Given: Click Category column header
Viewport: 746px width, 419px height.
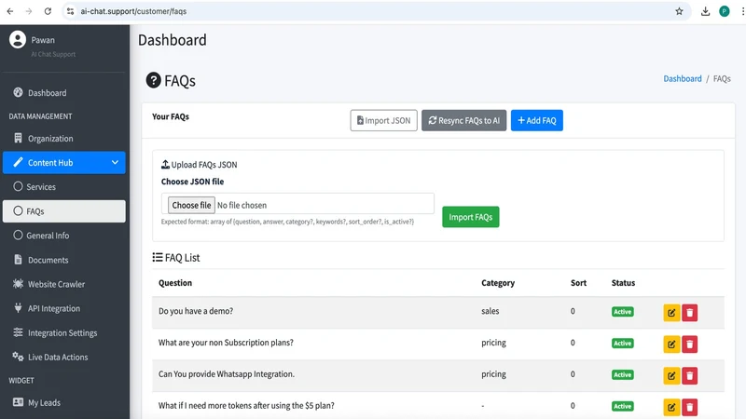Looking at the screenshot, I should tap(498, 283).
